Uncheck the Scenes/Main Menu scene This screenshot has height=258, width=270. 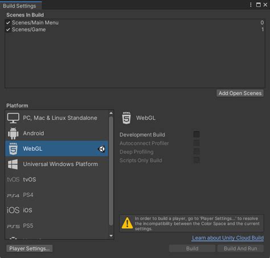pos(8,23)
